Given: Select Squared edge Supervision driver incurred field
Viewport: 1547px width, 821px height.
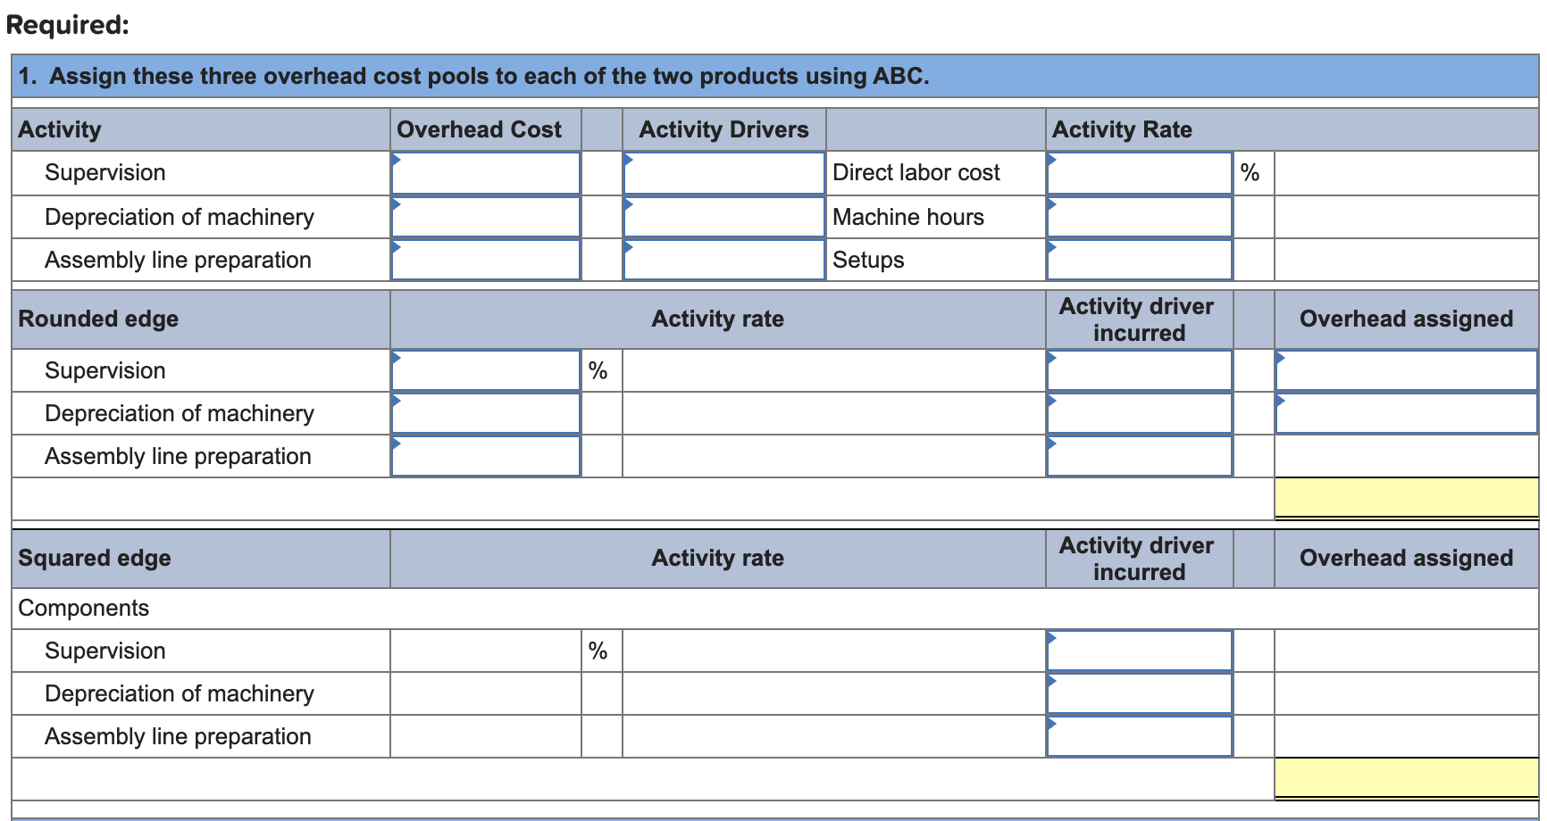Looking at the screenshot, I should [x=1140, y=651].
